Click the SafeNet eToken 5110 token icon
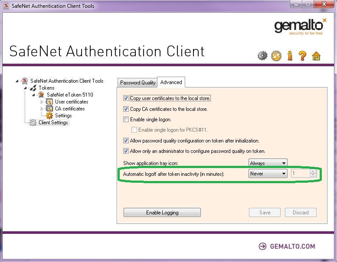Screen dimensions: 337x262 click(x=41, y=95)
